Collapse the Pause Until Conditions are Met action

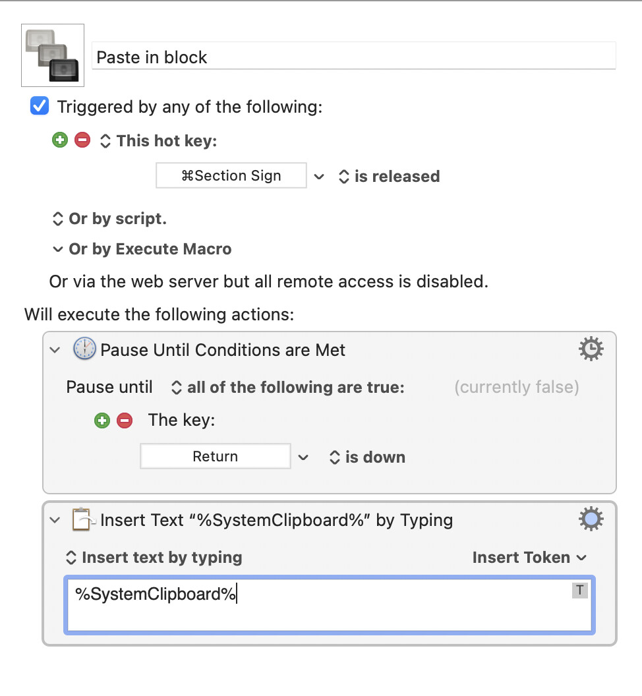(55, 350)
